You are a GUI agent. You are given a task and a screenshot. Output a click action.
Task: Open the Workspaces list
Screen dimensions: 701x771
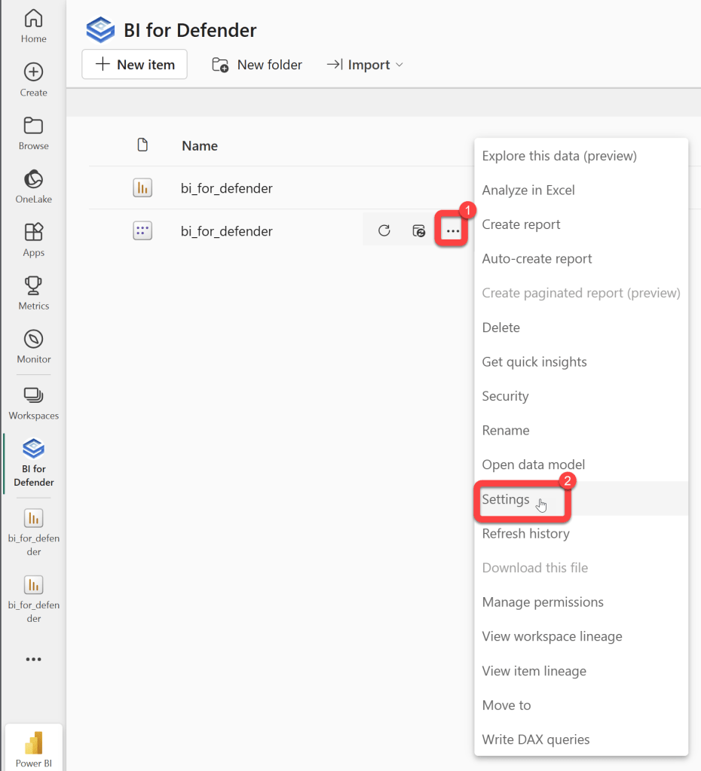pyautogui.click(x=33, y=404)
